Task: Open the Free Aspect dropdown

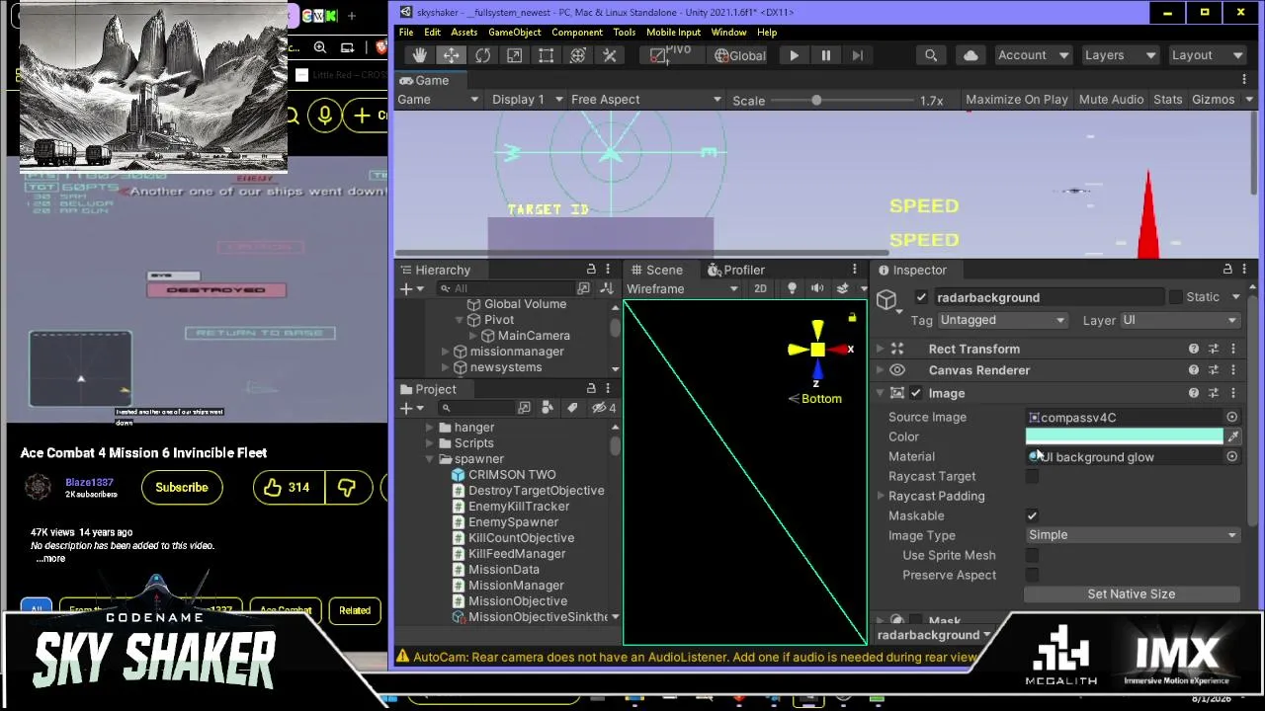Action: click(646, 100)
